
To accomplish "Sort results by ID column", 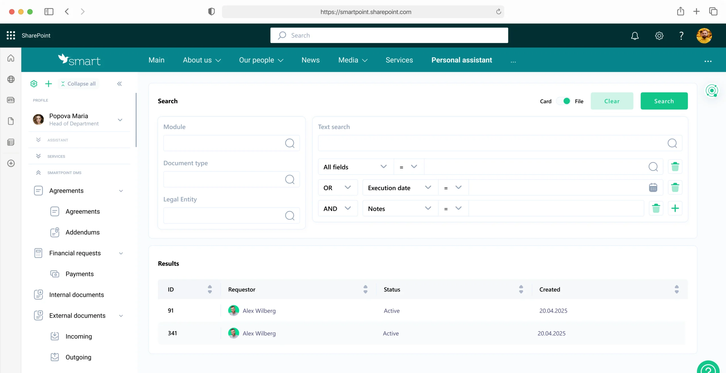I will click(210, 289).
